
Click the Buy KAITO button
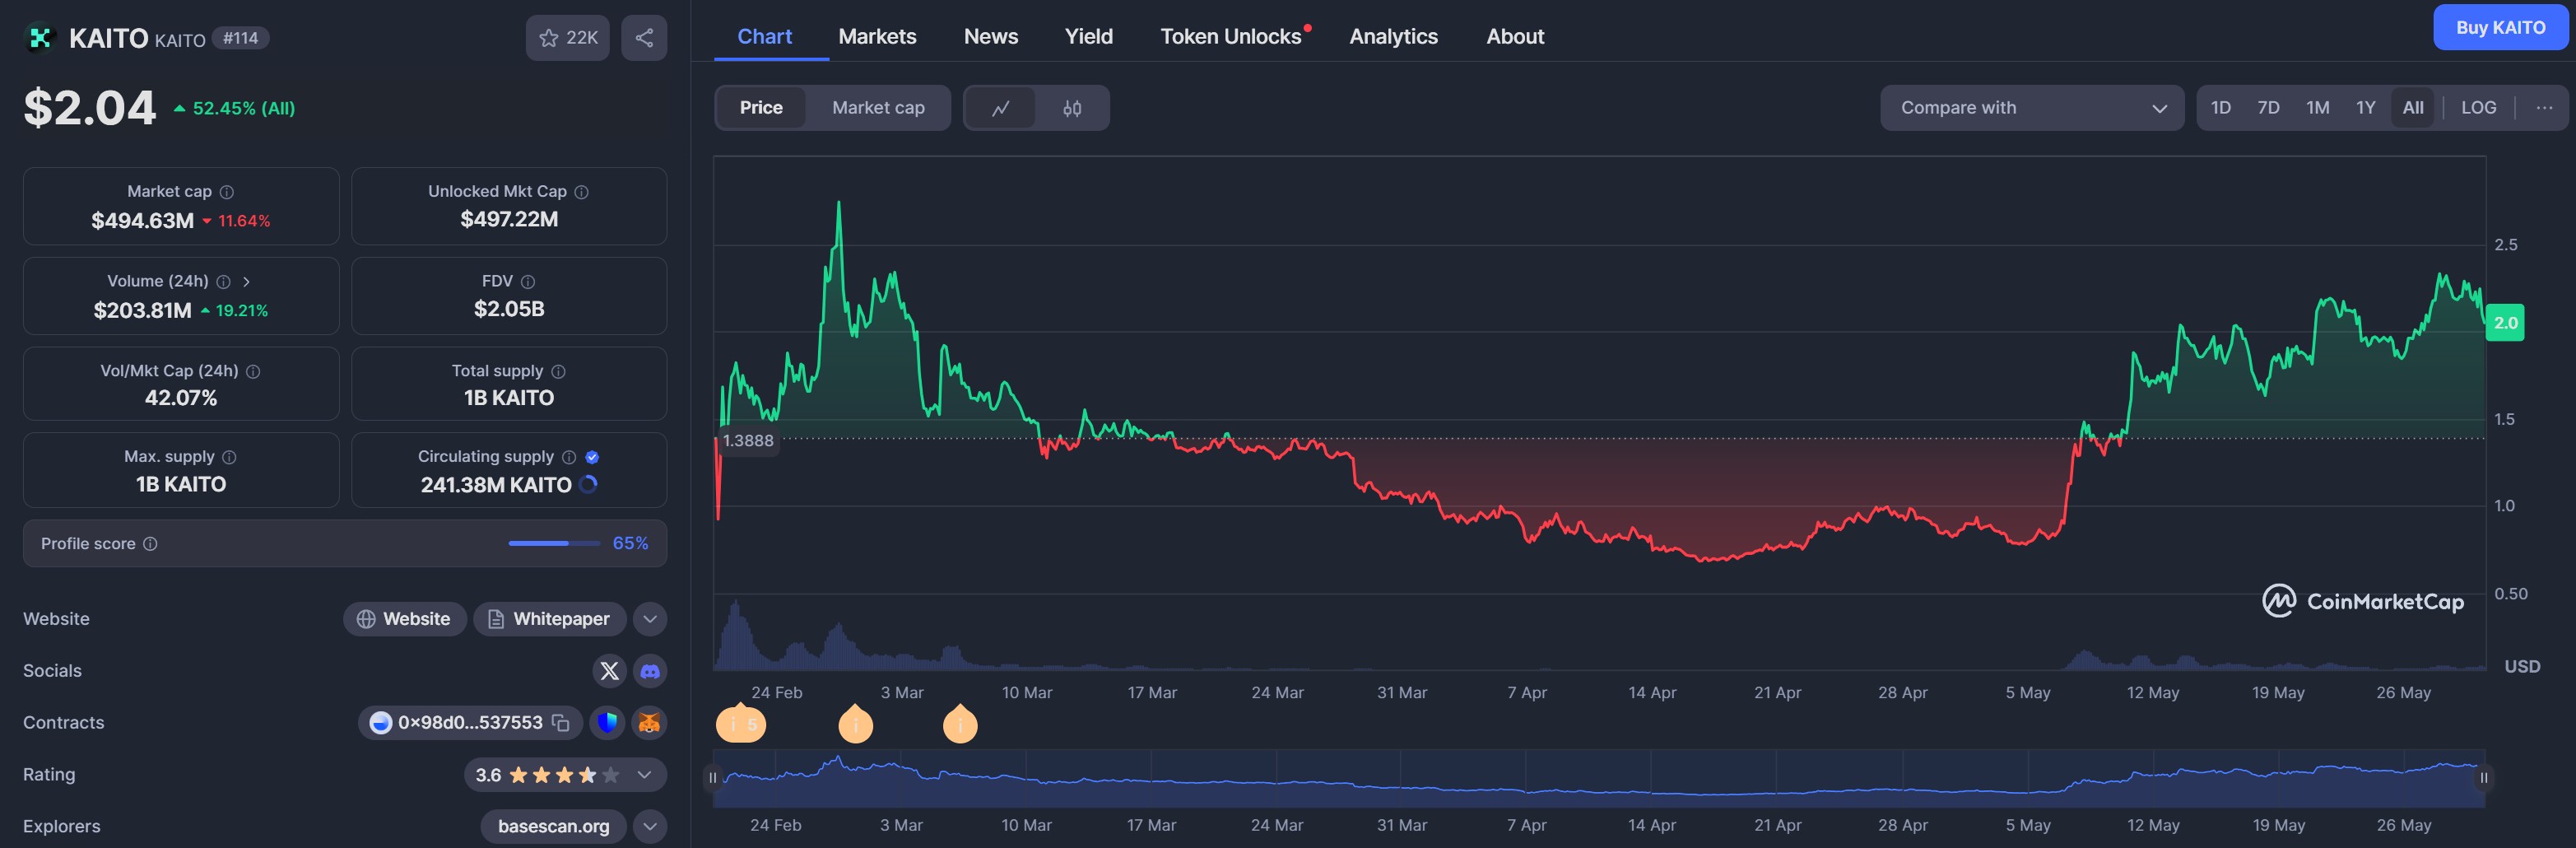point(2500,28)
